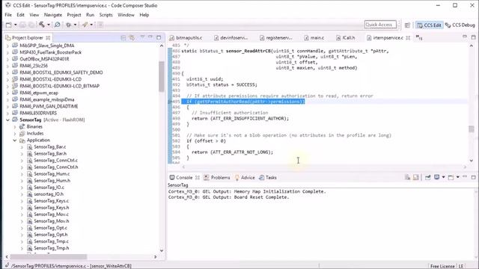Close the Project Explorer view tab
The image size is (479, 269).
pos(48,38)
